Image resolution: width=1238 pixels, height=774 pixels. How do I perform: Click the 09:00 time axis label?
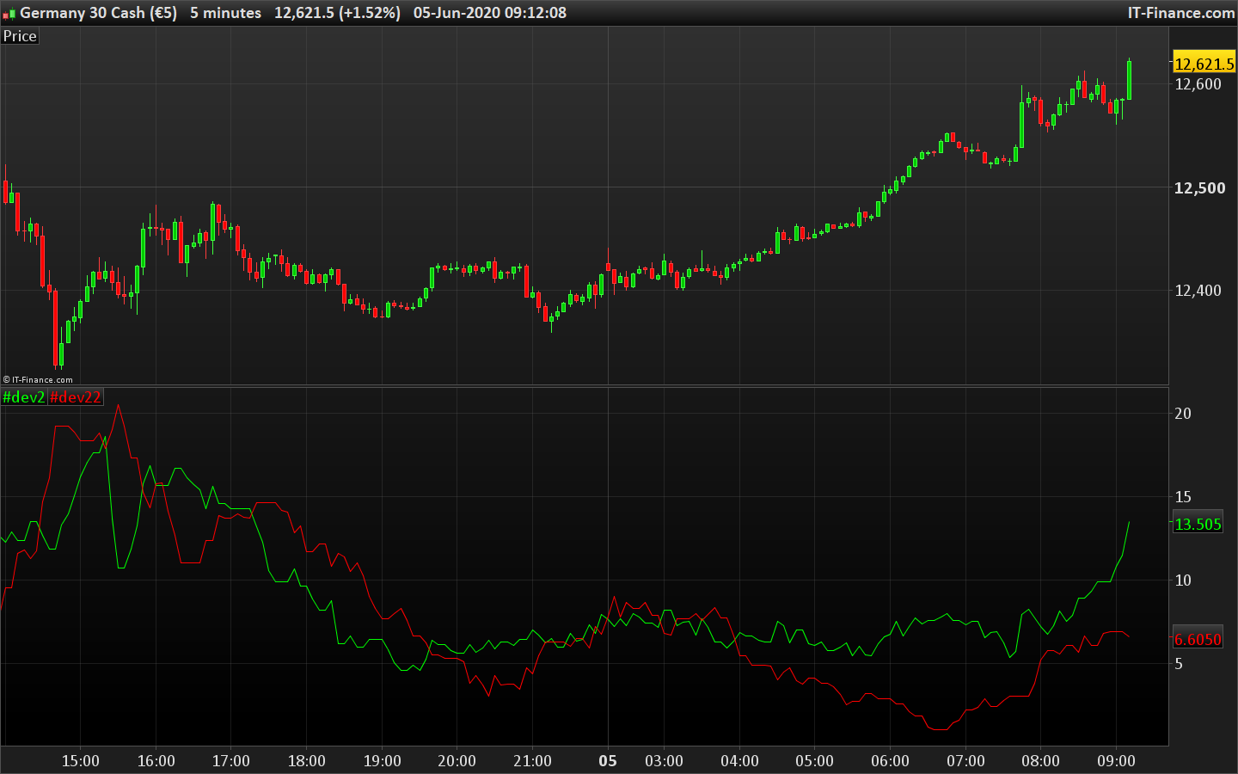[x=1116, y=761]
